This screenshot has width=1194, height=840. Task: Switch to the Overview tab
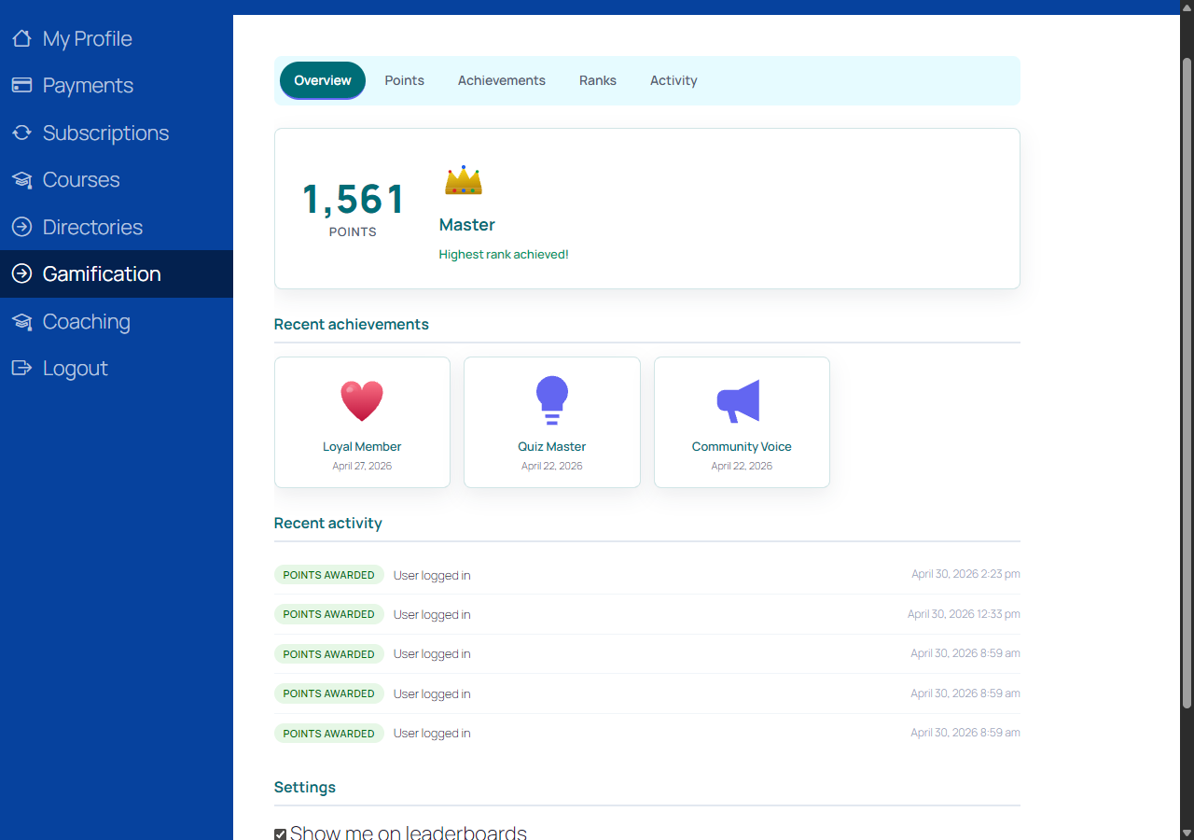pyautogui.click(x=323, y=80)
